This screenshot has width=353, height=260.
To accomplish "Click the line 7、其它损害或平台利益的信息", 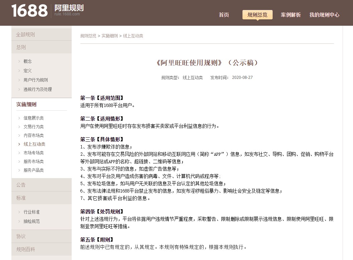I will coord(115,199).
